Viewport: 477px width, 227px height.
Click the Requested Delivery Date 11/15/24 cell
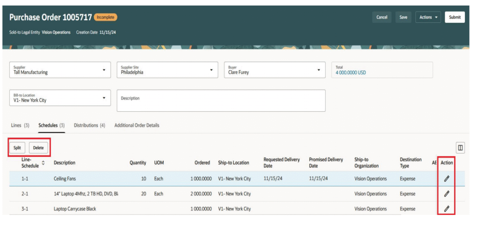273,178
